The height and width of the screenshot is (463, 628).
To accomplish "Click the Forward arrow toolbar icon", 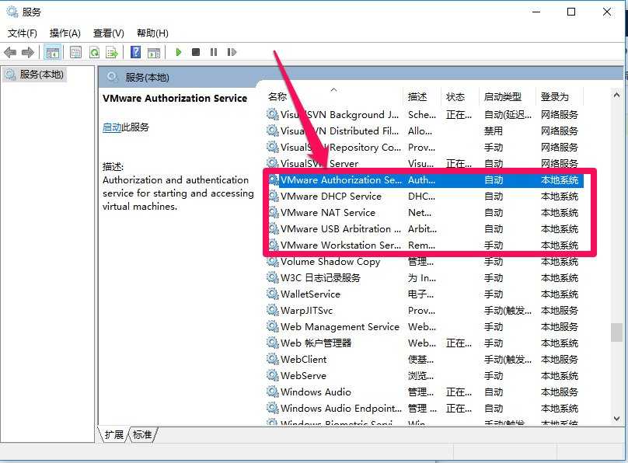I will (28, 52).
